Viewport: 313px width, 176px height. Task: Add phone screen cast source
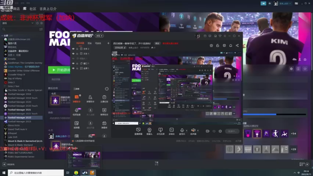[160, 131]
